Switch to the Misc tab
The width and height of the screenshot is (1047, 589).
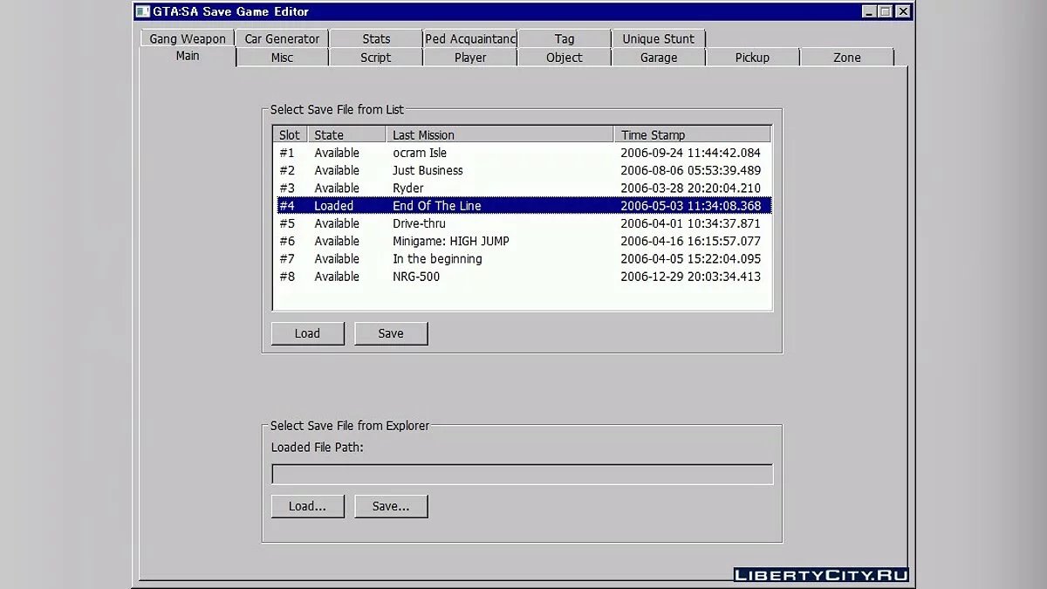point(282,58)
